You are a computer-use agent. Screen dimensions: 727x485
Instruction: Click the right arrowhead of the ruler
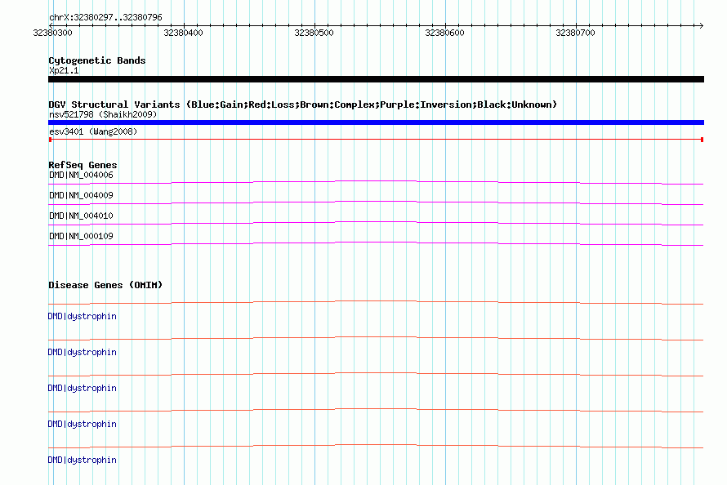[x=701, y=25]
